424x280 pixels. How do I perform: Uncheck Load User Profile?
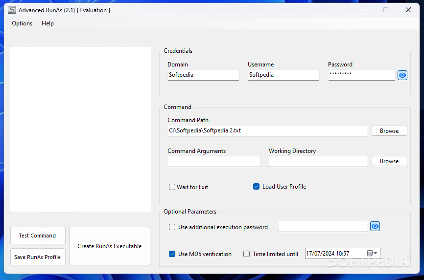pos(256,186)
